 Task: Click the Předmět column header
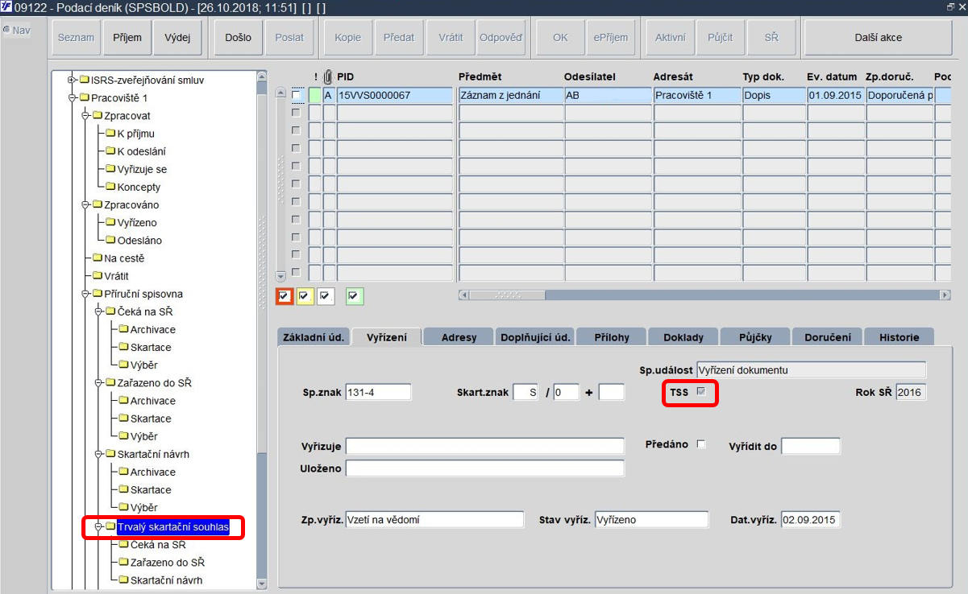click(480, 76)
